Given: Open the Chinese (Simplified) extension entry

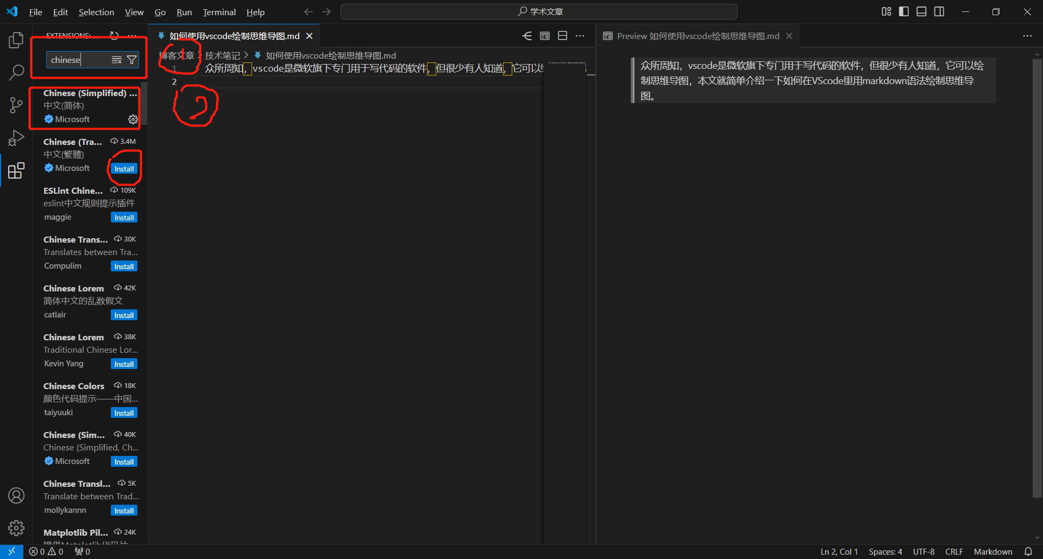Looking at the screenshot, I should [x=89, y=106].
